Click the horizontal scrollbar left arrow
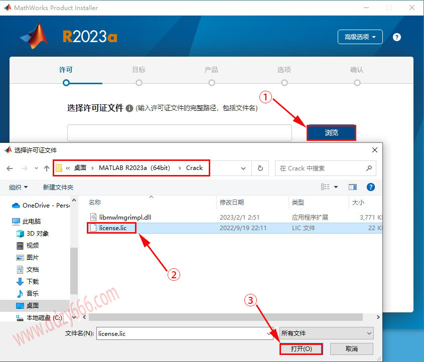This screenshot has height=362, width=424. pos(85,317)
